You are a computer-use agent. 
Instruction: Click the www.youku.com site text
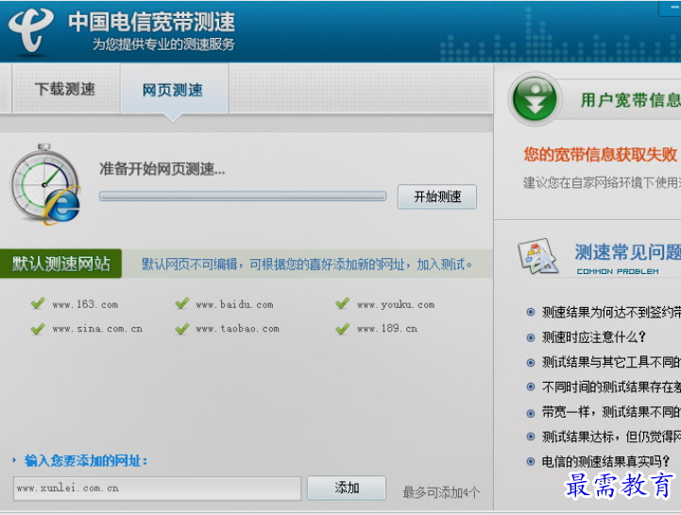(x=396, y=304)
